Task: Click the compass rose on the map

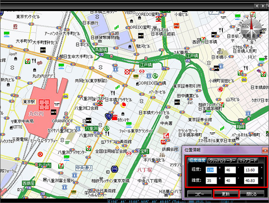Action: point(251,29)
